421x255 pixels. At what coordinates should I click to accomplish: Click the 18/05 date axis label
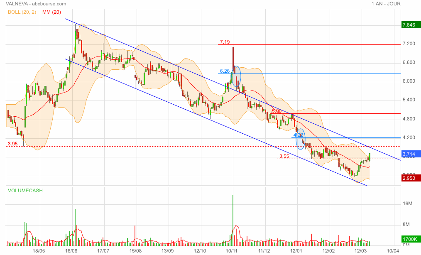click(x=39, y=251)
